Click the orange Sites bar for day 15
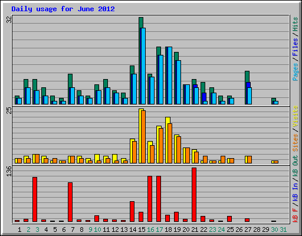Image resolution: width=302 pixels, height=236 pixels. (x=143, y=137)
